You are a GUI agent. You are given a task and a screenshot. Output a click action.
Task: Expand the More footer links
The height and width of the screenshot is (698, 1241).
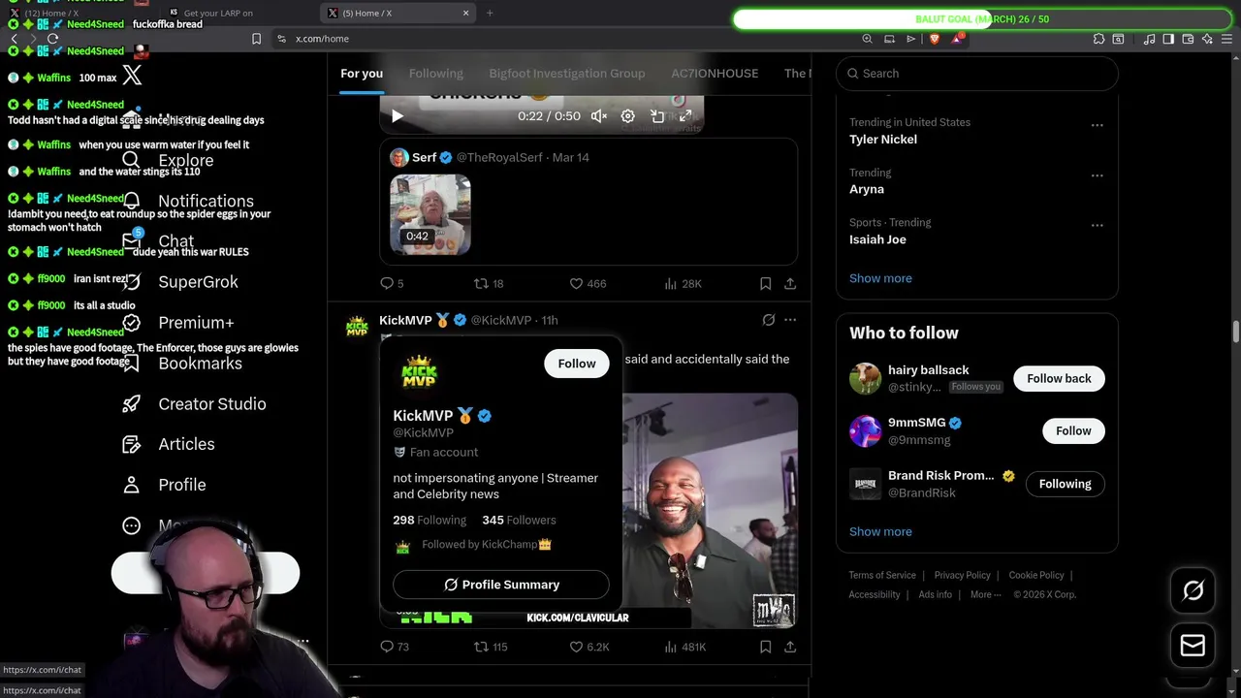(x=986, y=595)
